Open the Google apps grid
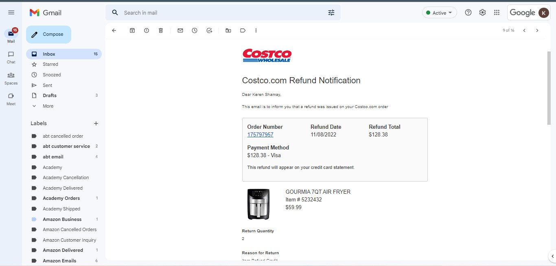Image resolution: width=556 pixels, height=266 pixels. tap(497, 13)
